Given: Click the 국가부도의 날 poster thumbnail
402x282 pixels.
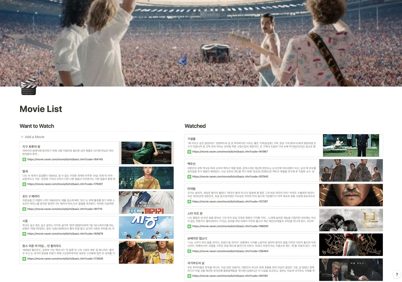Looking at the screenshot, I should click(351, 270).
